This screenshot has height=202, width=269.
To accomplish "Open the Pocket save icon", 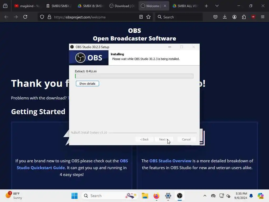I will pyautogui.click(x=215, y=17).
